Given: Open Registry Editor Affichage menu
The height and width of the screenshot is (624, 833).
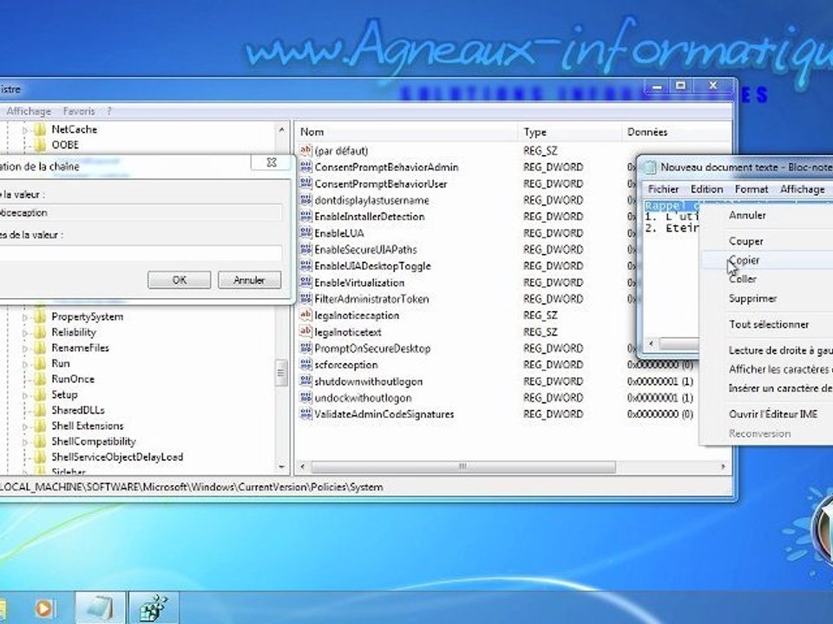Looking at the screenshot, I should (29, 111).
